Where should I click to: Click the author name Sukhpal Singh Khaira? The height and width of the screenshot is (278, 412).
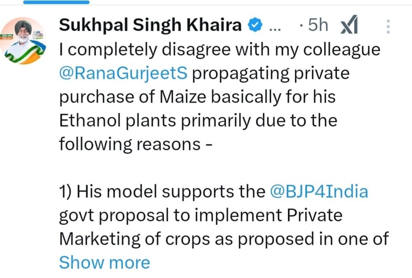[150, 25]
